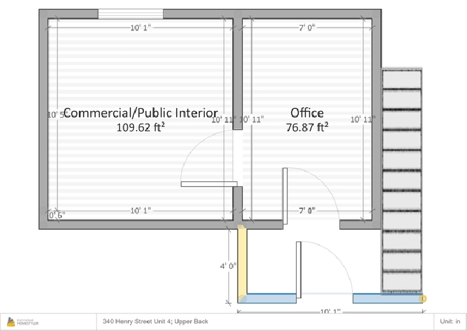The height and width of the screenshot is (331, 467).
Task: Click the Unit: in indicator
Action: [450, 321]
